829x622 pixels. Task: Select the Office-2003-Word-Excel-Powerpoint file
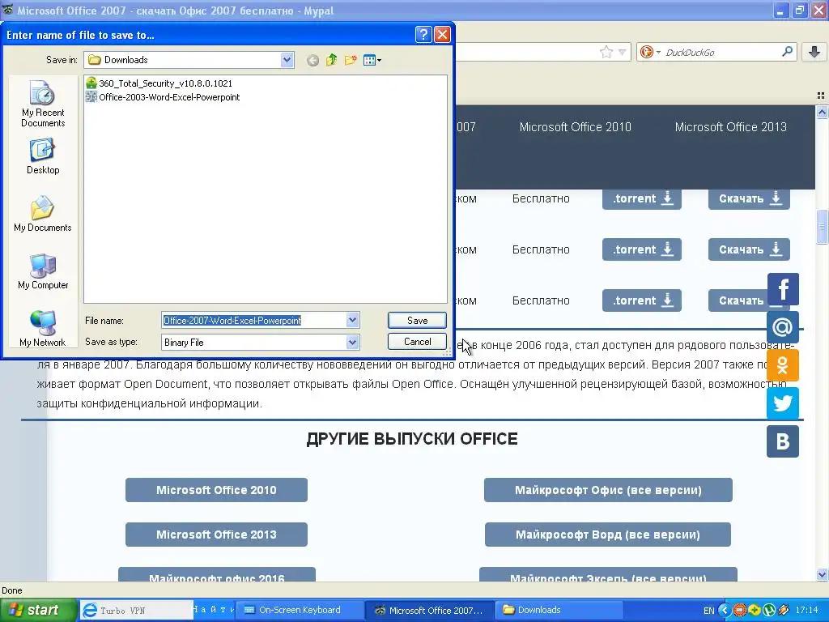point(163,97)
